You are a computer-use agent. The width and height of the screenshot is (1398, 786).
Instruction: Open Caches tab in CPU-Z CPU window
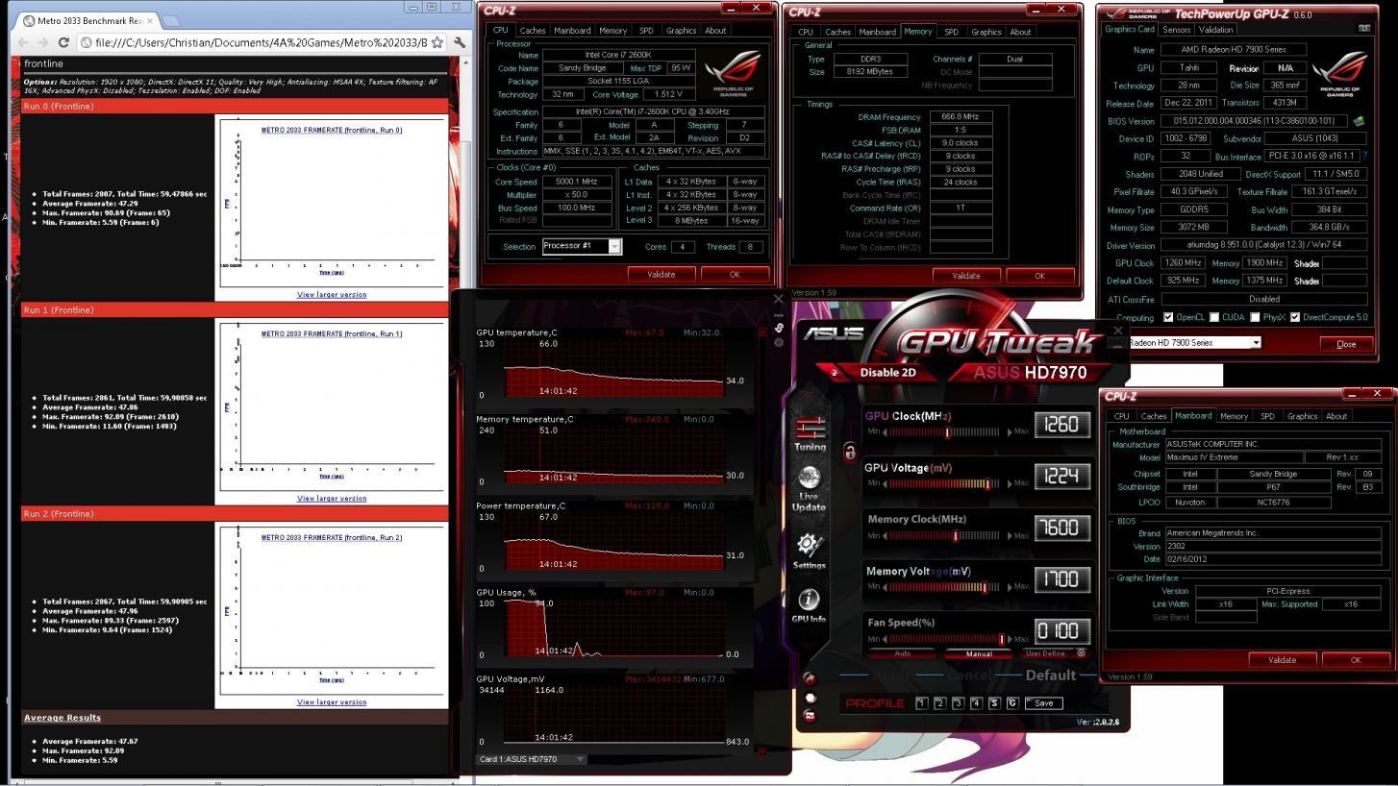(x=533, y=31)
